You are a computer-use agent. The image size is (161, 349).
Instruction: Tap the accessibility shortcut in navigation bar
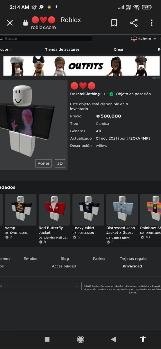click(x=143, y=339)
